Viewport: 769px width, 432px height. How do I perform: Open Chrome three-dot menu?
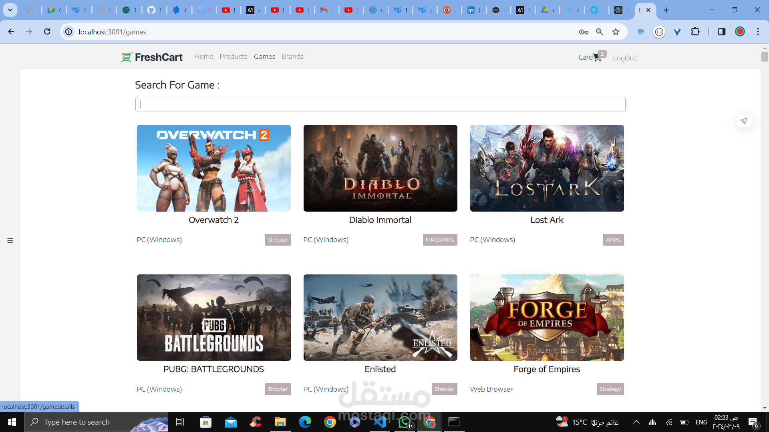758,32
